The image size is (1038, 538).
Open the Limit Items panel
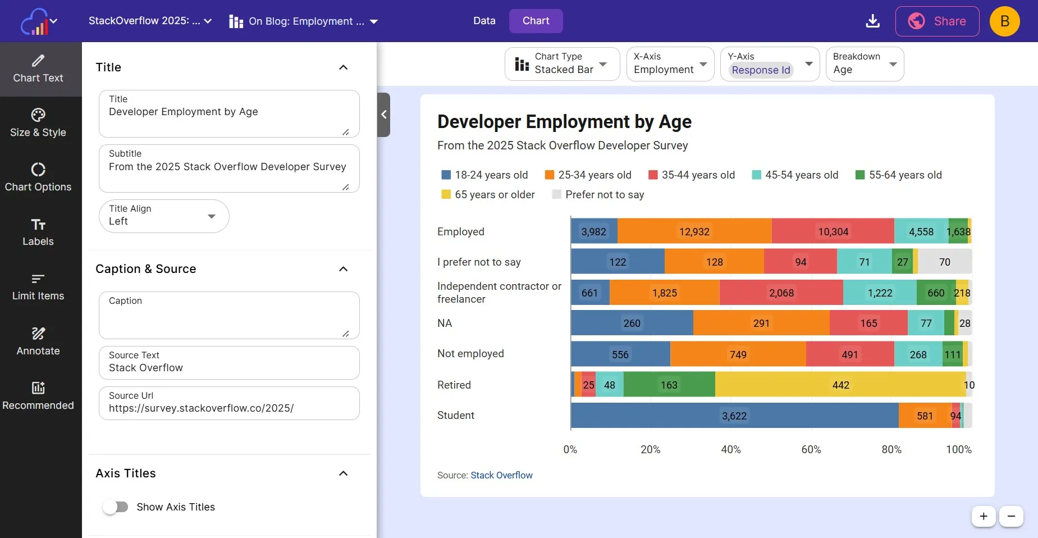pos(38,287)
